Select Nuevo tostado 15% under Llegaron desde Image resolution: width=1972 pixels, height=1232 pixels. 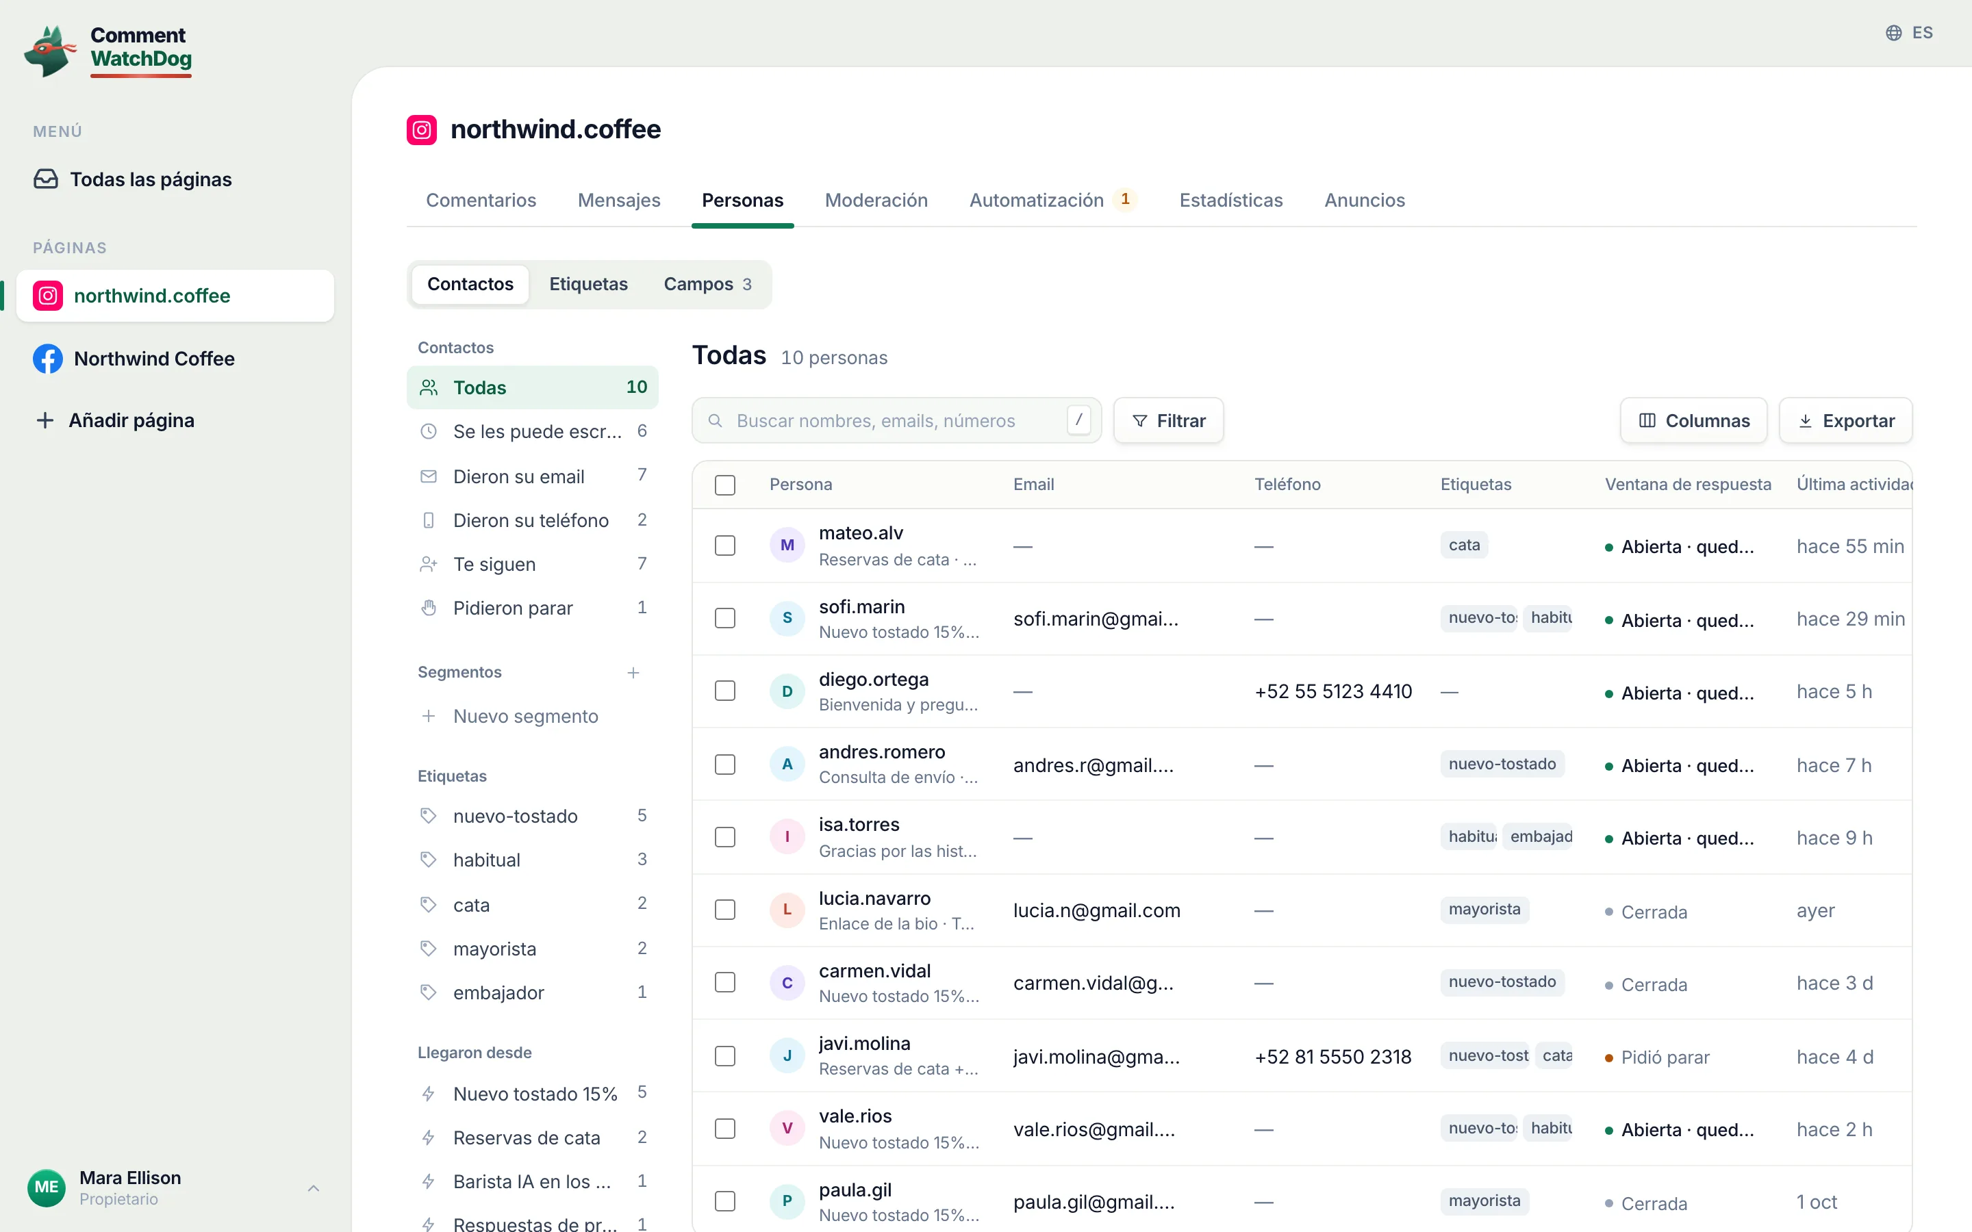(x=532, y=1094)
